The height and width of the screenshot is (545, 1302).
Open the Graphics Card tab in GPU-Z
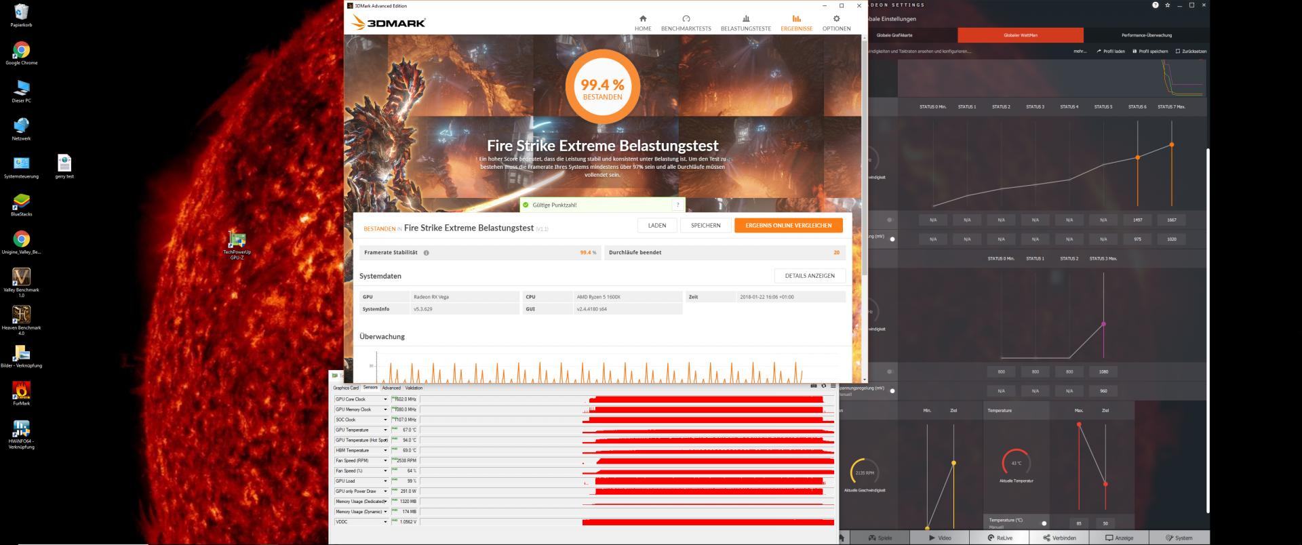click(x=346, y=388)
